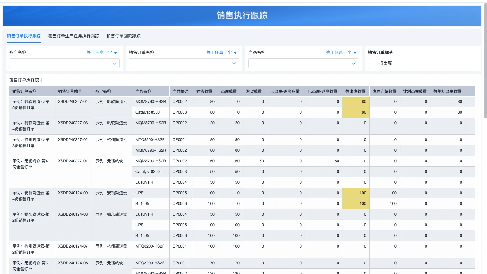This screenshot has width=487, height=274.
Task: Select the 待出库 order tag
Action: (385, 63)
